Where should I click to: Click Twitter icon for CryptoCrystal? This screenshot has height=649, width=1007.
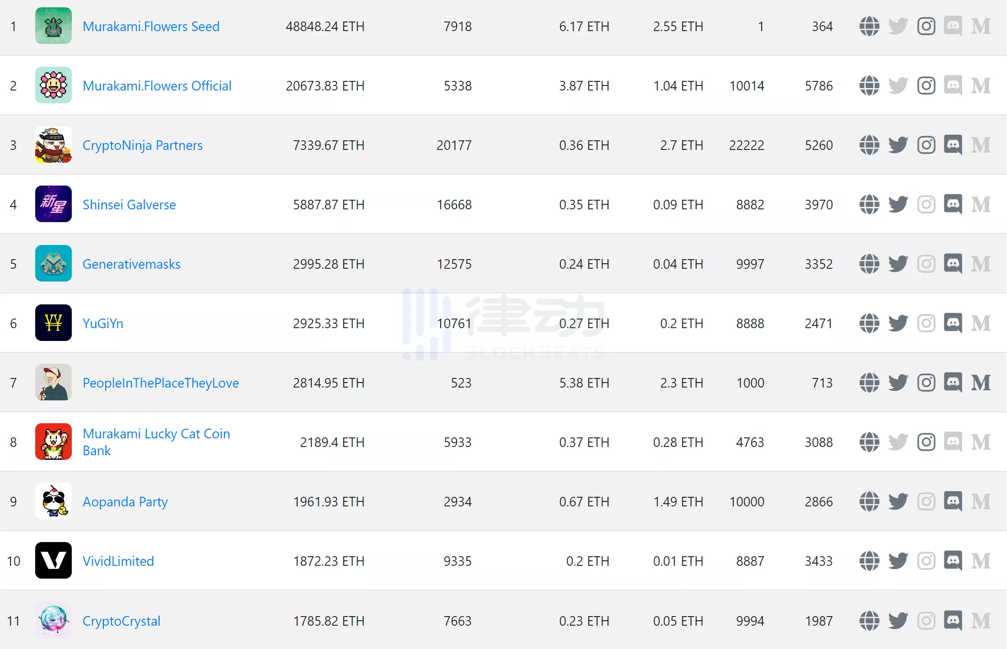[x=898, y=621]
